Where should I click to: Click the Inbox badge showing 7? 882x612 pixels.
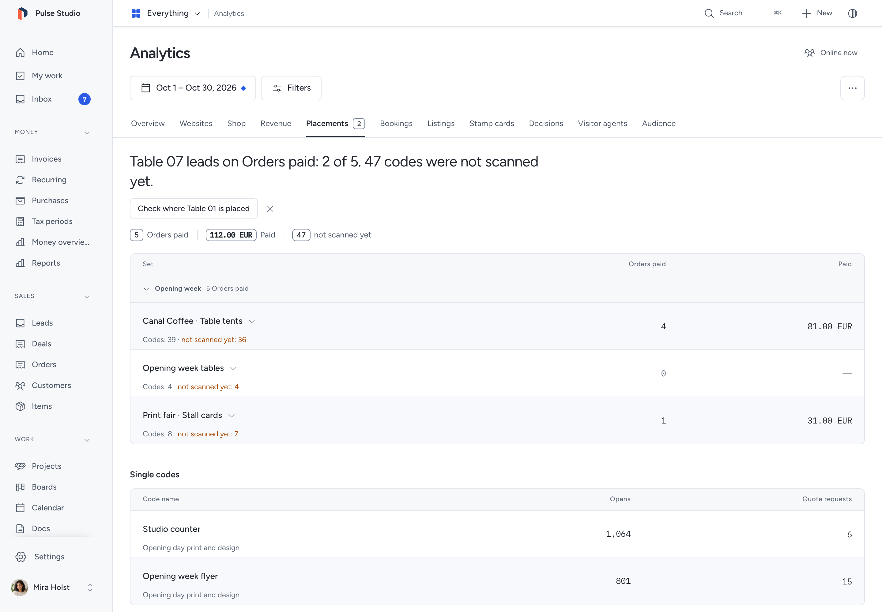click(x=85, y=99)
